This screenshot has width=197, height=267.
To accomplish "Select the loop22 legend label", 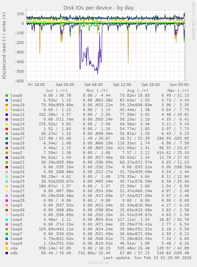I will (x=17, y=167).
